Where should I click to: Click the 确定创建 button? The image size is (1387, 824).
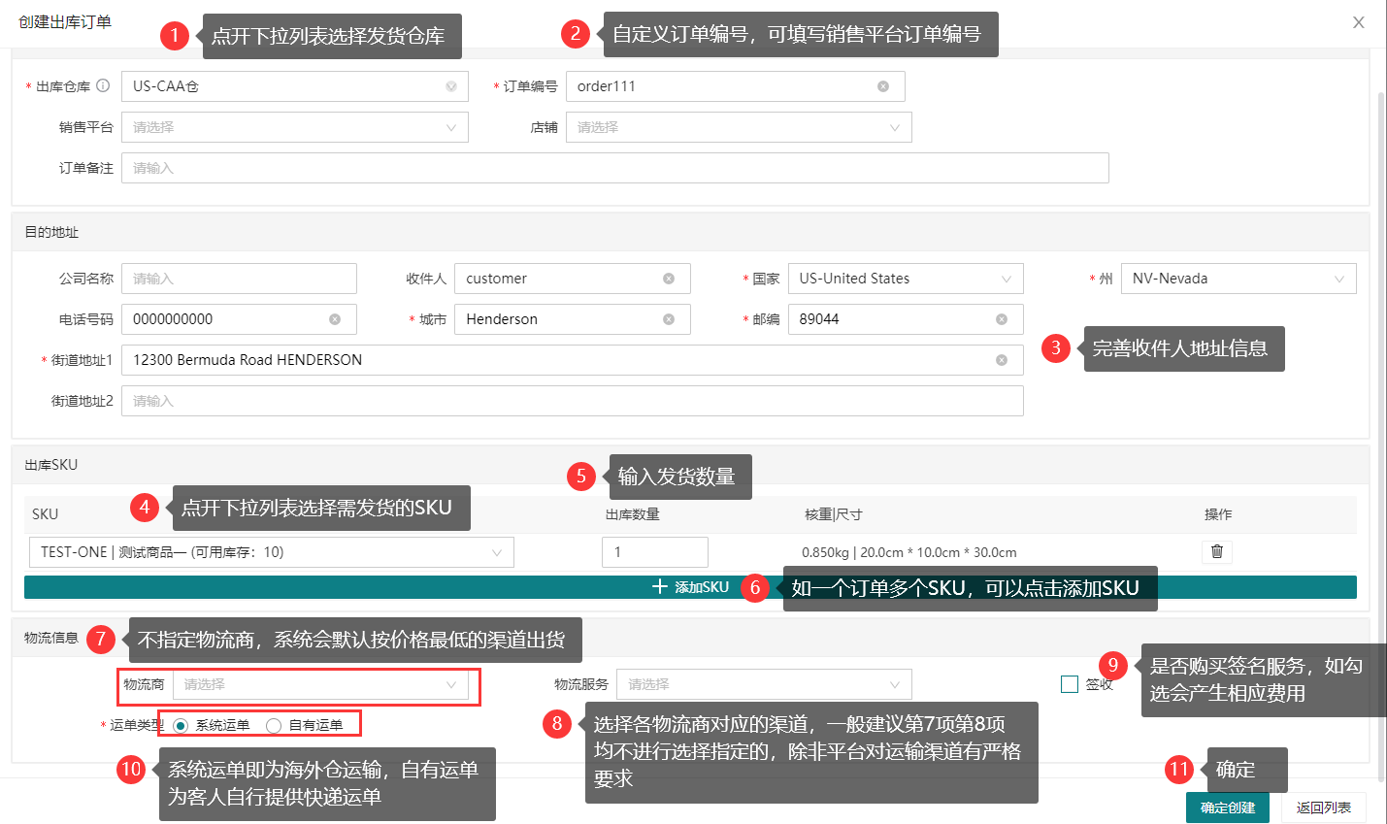click(1227, 808)
